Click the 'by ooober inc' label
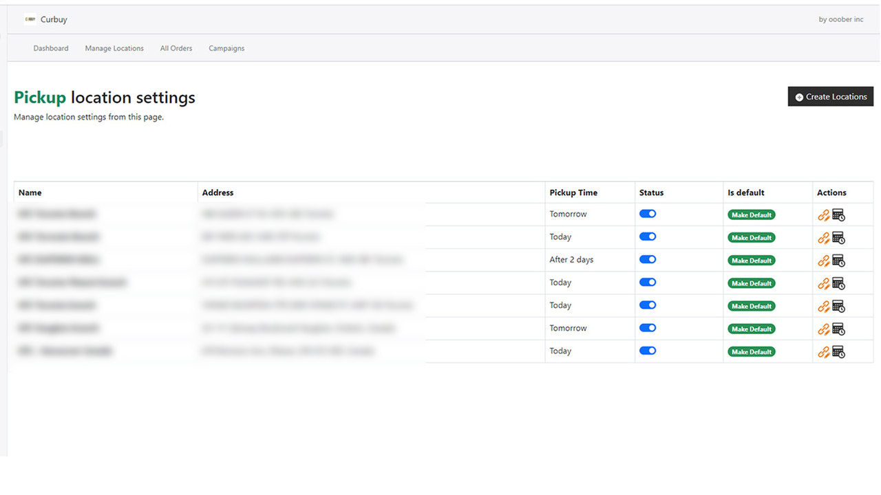The width and height of the screenshot is (881, 495). click(840, 19)
